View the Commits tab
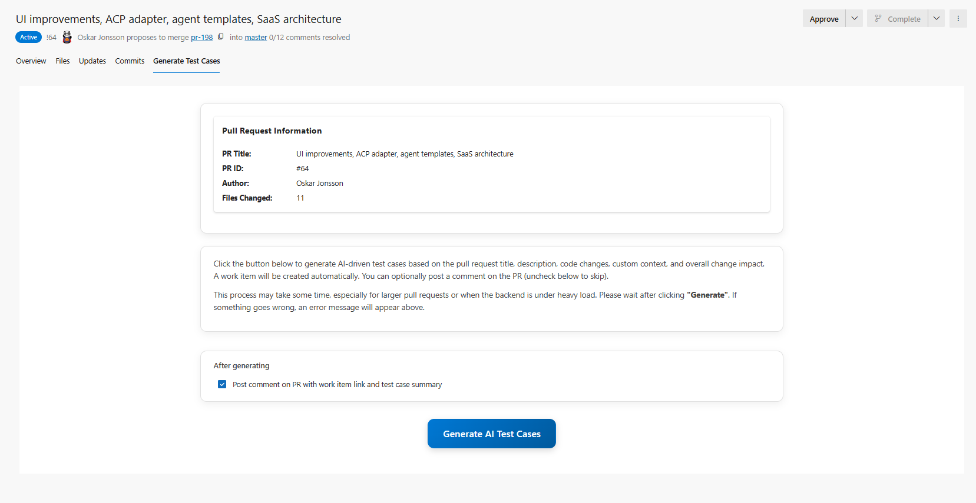976x503 pixels. point(130,61)
